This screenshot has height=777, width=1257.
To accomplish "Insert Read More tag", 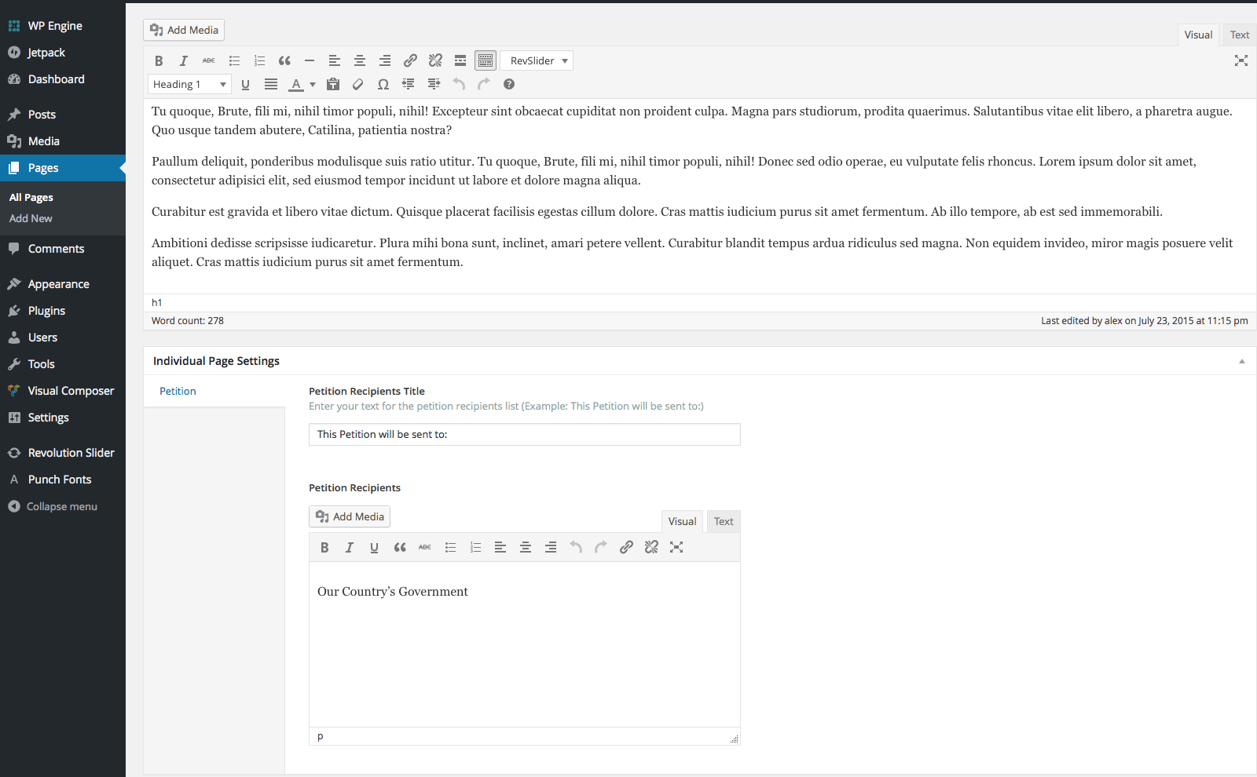I will click(460, 60).
